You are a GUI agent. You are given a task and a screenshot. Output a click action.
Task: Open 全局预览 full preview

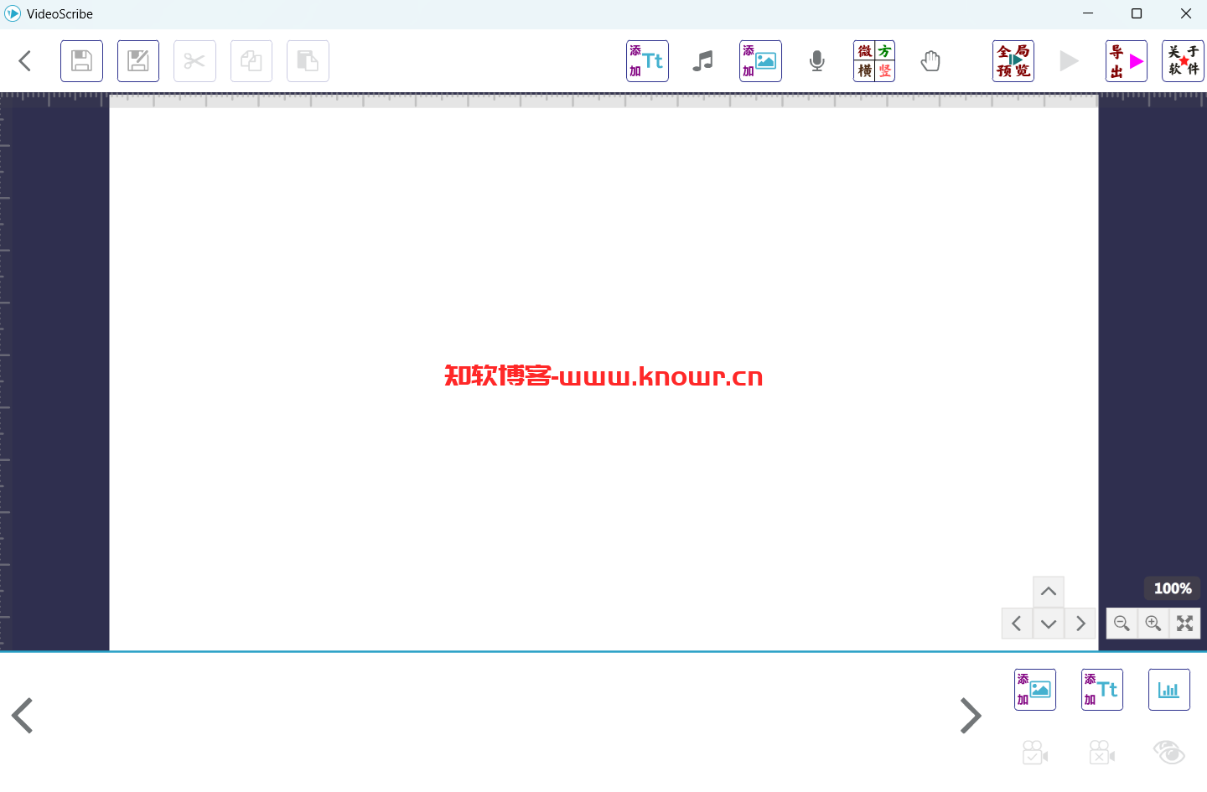(x=1013, y=61)
